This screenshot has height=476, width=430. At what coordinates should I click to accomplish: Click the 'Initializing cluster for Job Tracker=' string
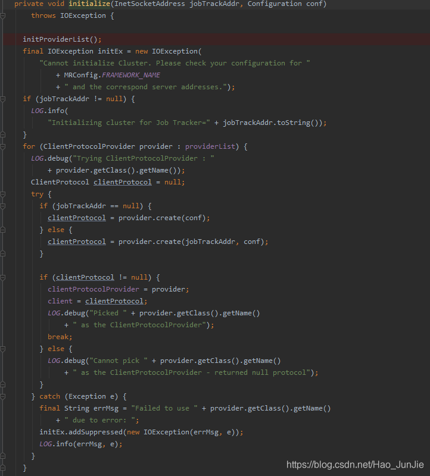[x=129, y=123]
